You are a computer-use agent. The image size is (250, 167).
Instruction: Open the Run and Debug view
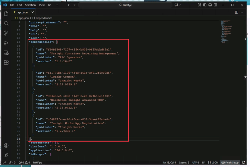6,43
